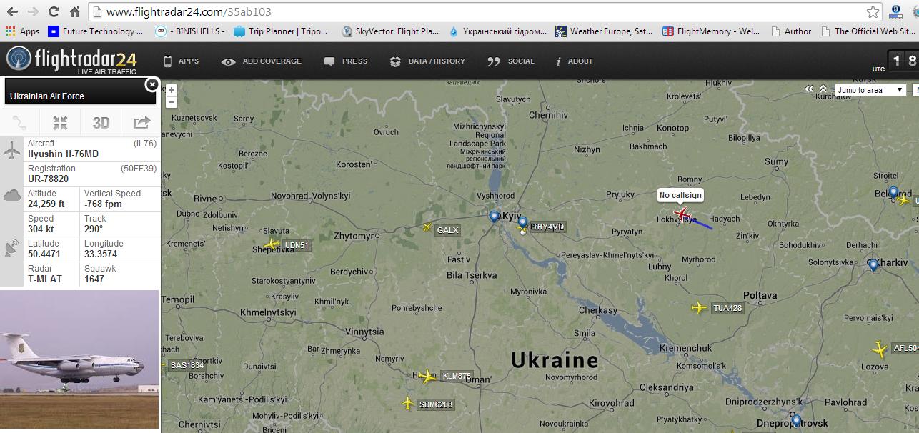Zoom out with the map minus button

(x=172, y=102)
